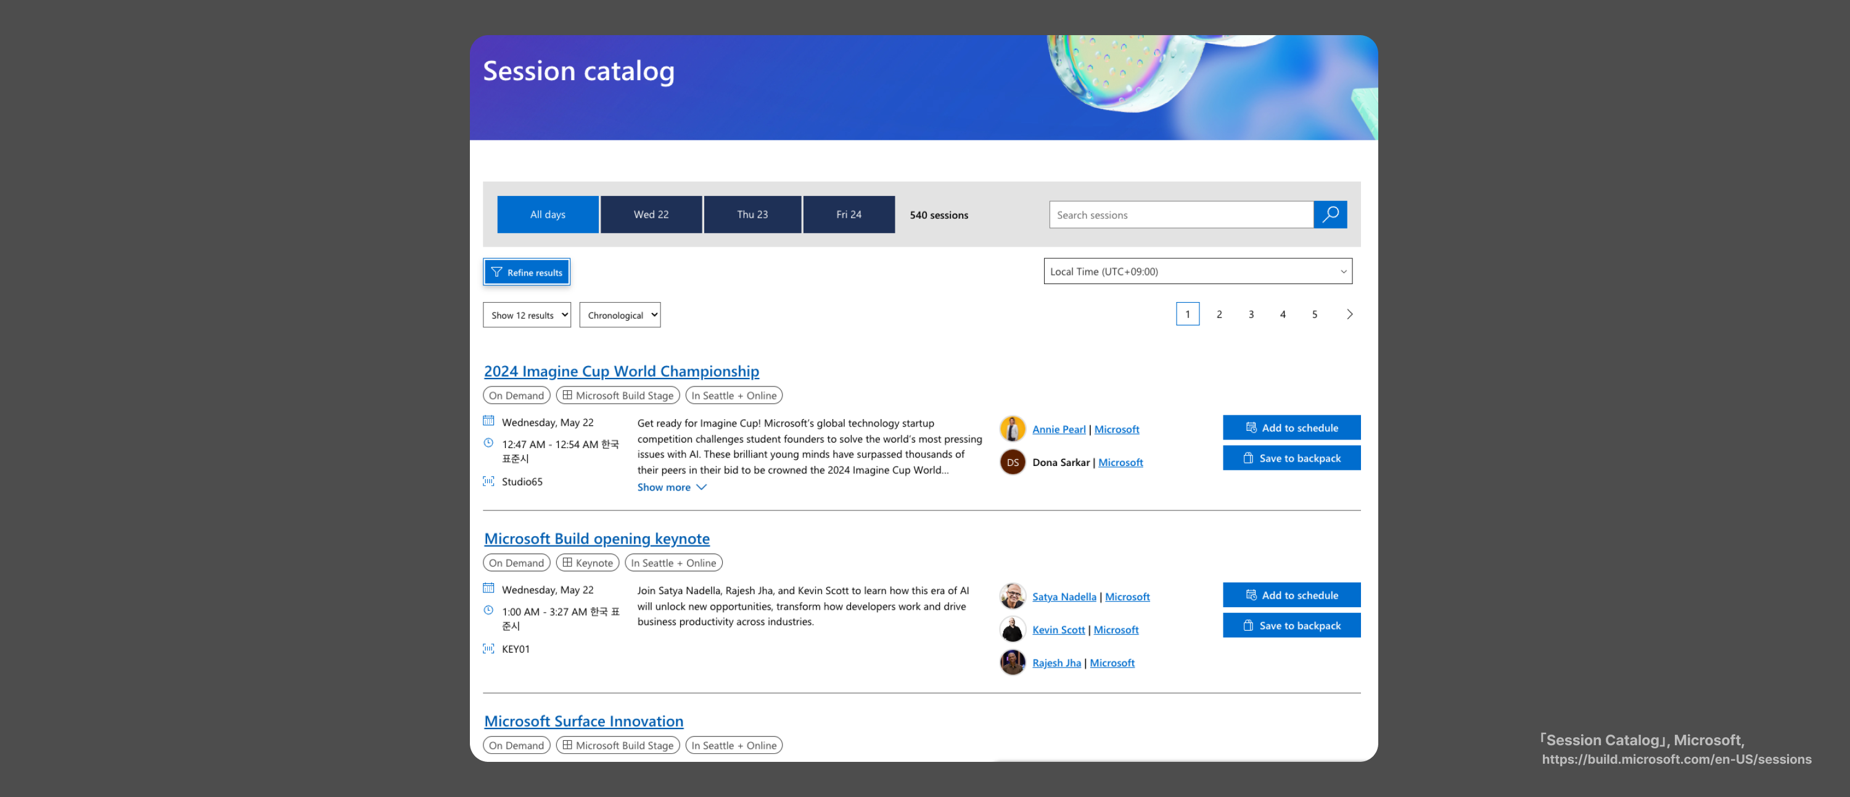Viewport: 1850px width, 797px height.
Task: Open the Chronological sort dropdown
Action: [619, 314]
